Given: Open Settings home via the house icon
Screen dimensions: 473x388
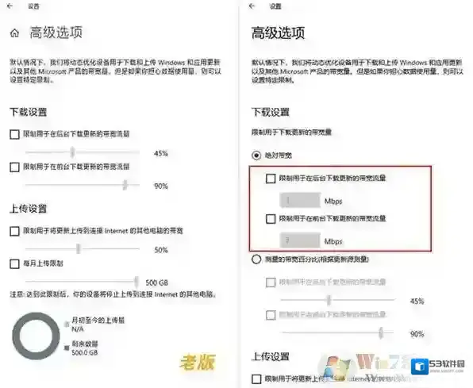Looking at the screenshot, I should click(14, 33).
